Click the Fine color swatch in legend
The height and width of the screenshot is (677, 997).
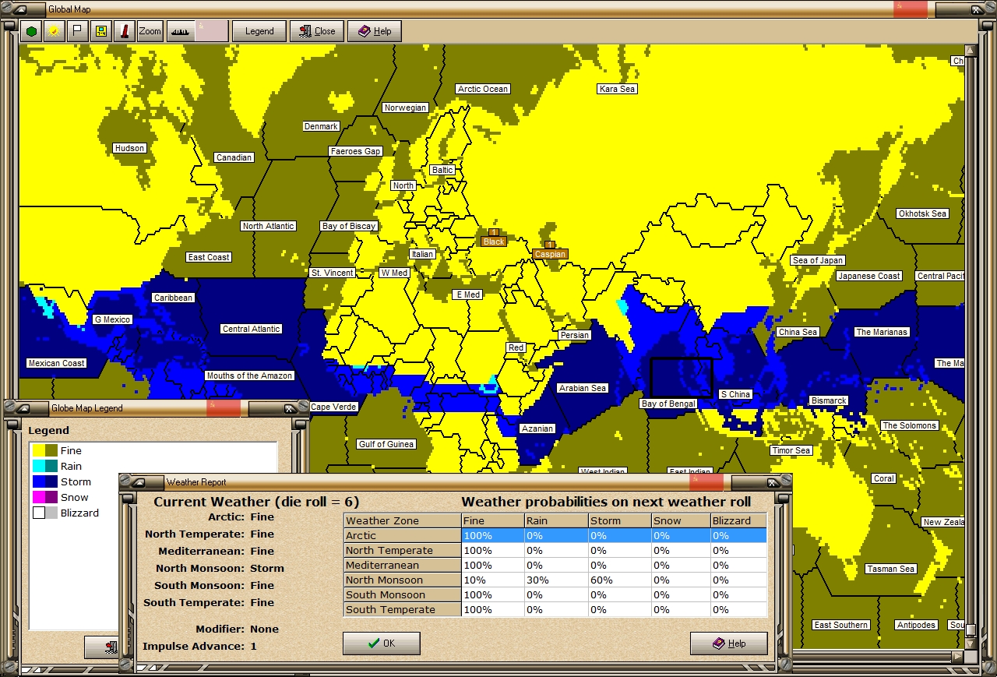tap(44, 450)
